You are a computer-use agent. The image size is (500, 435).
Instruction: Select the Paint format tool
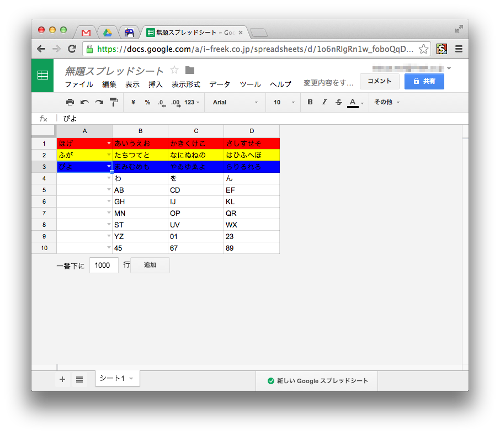click(113, 102)
